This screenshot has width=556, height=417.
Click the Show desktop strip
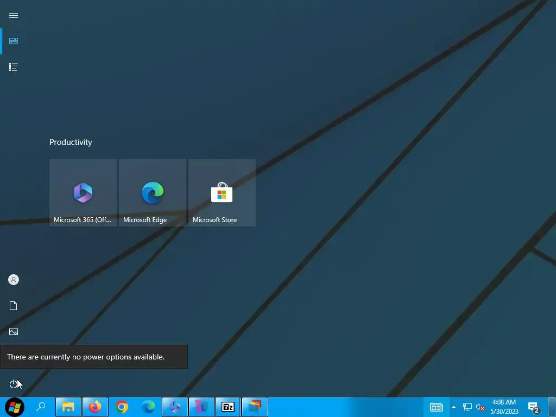(552, 407)
